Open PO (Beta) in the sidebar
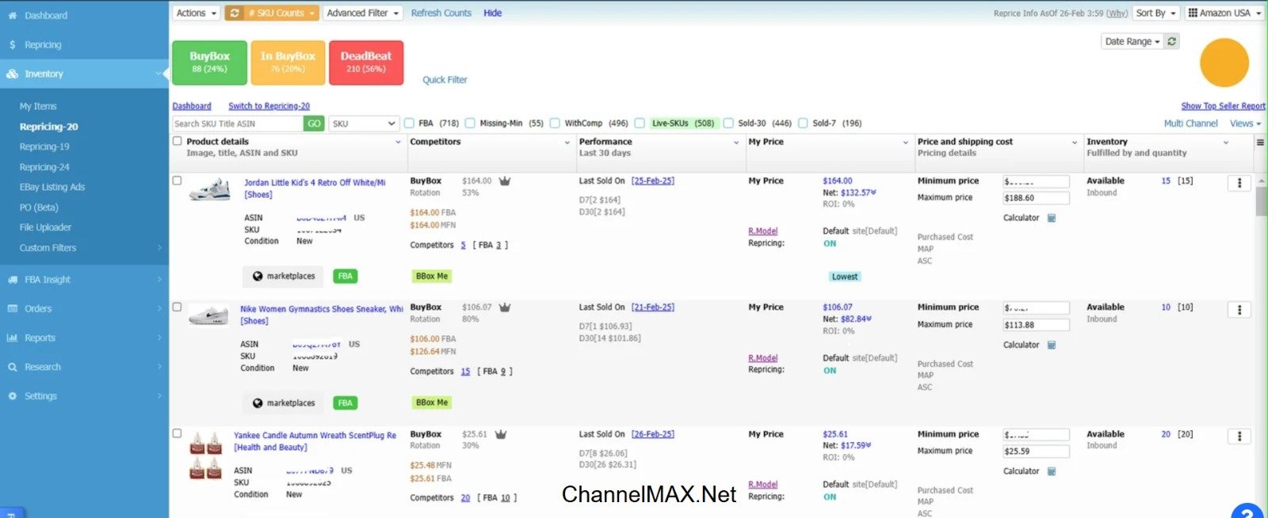Image resolution: width=1268 pixels, height=518 pixels. tap(39, 208)
